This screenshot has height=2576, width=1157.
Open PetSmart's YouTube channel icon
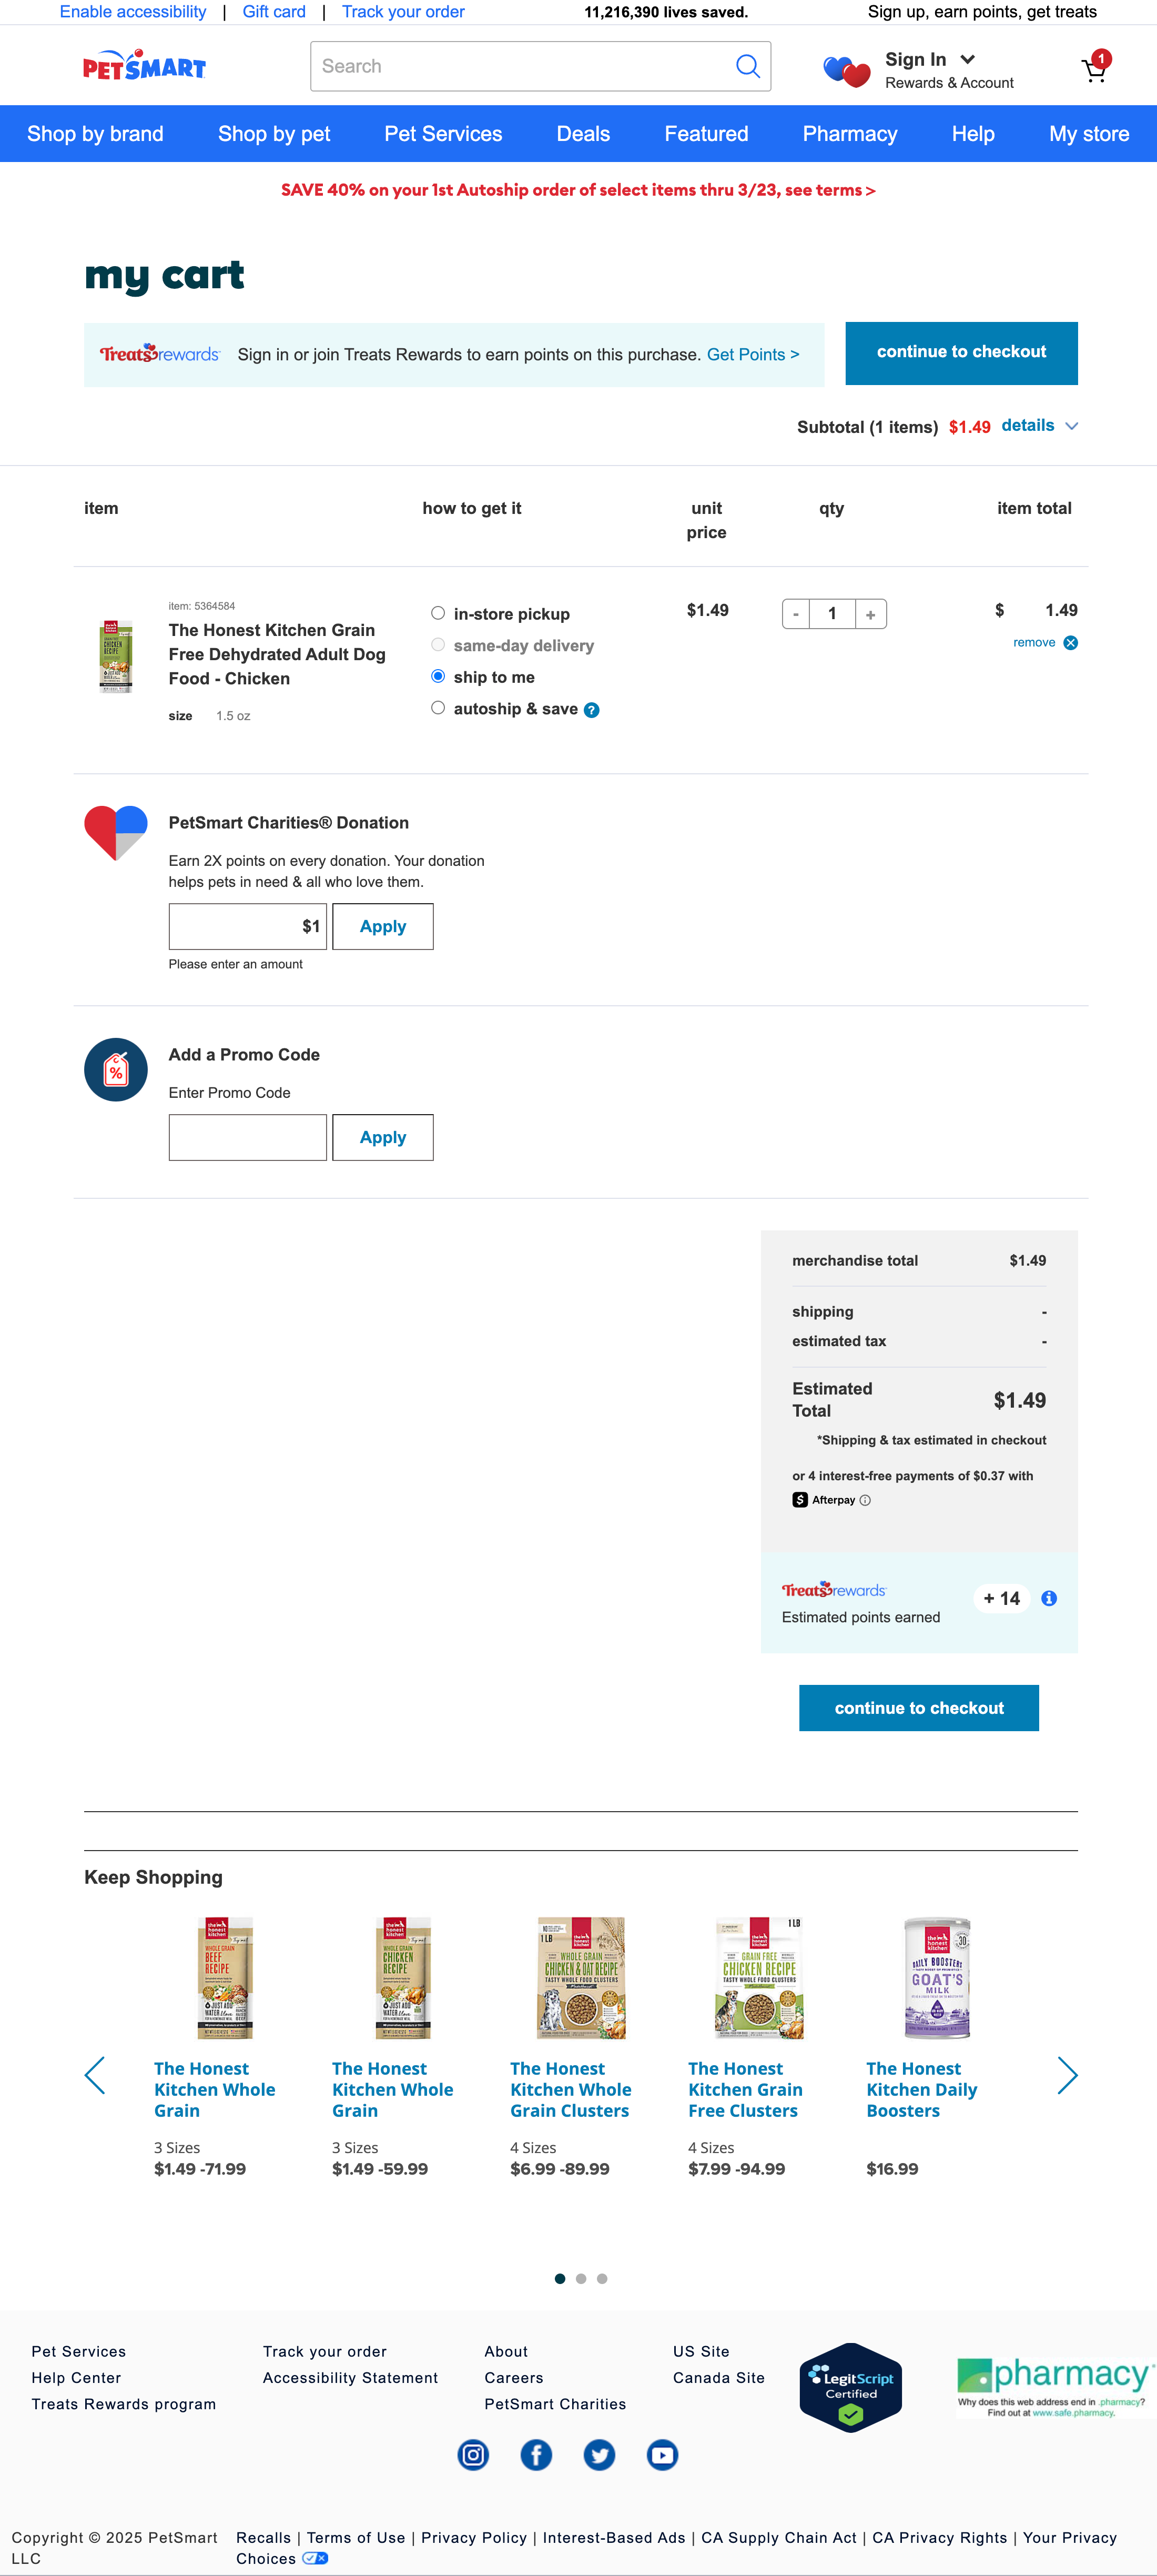(x=662, y=2455)
